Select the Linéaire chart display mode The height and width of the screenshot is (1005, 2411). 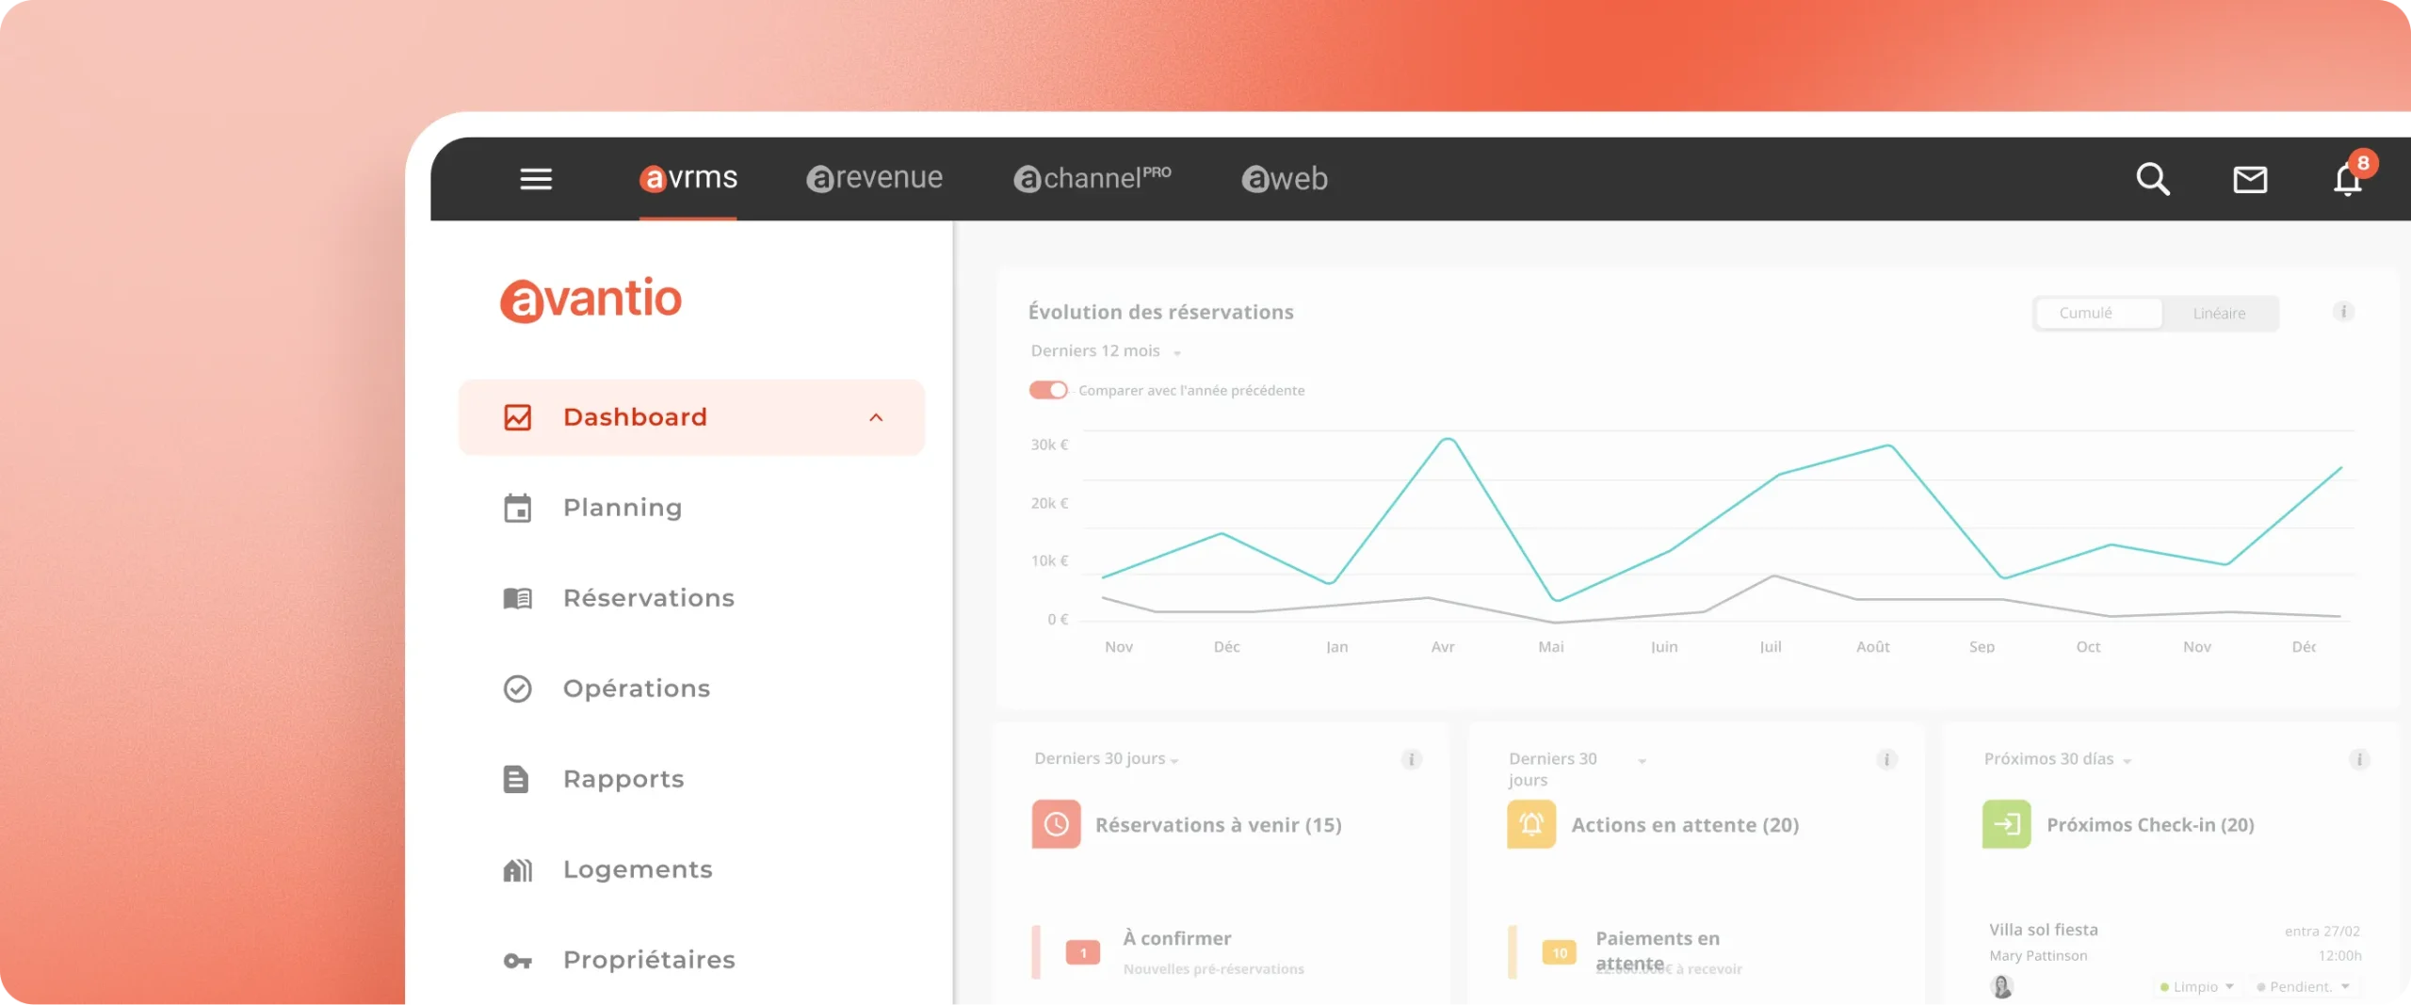[2219, 313]
